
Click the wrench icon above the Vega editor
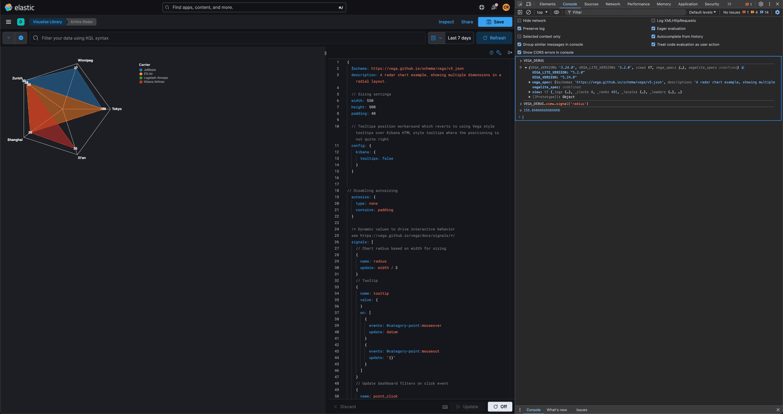tap(499, 52)
